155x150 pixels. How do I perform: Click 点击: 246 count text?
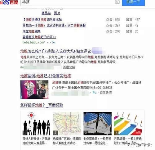pyautogui.click(x=113, y=31)
